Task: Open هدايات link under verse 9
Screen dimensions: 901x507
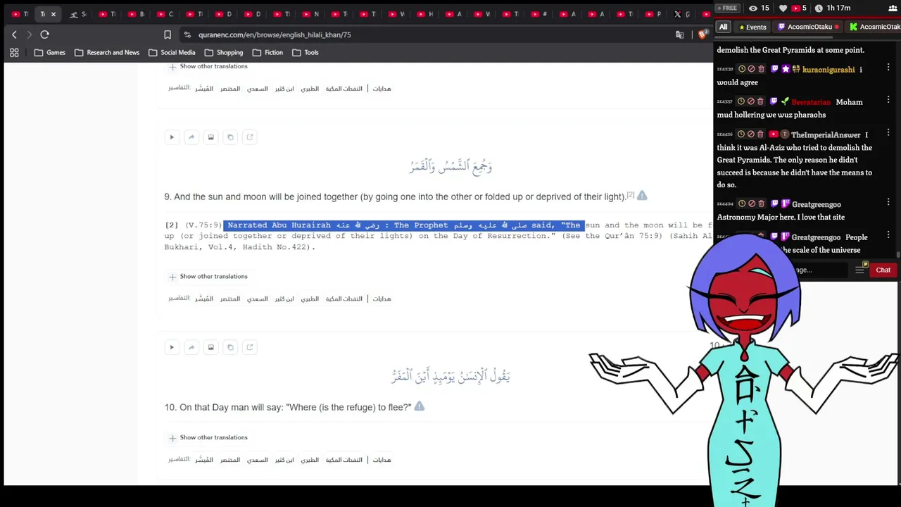Action: click(x=382, y=299)
